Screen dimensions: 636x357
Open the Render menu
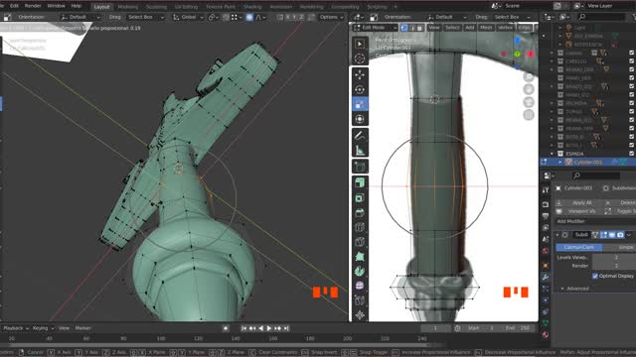[x=33, y=6]
